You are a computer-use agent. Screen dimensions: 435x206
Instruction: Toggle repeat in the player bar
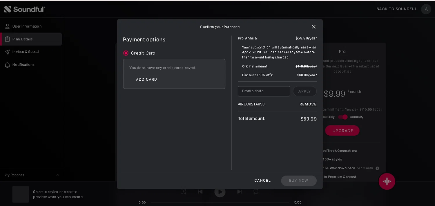pos(255,191)
